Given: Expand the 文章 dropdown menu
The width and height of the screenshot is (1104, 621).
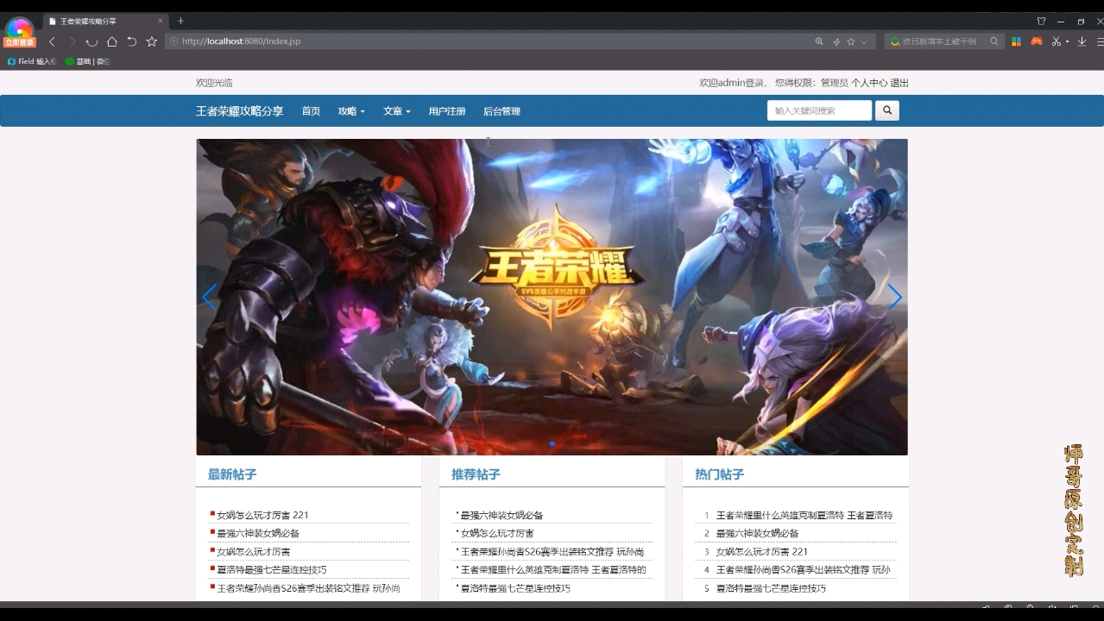Looking at the screenshot, I should pyautogui.click(x=396, y=110).
